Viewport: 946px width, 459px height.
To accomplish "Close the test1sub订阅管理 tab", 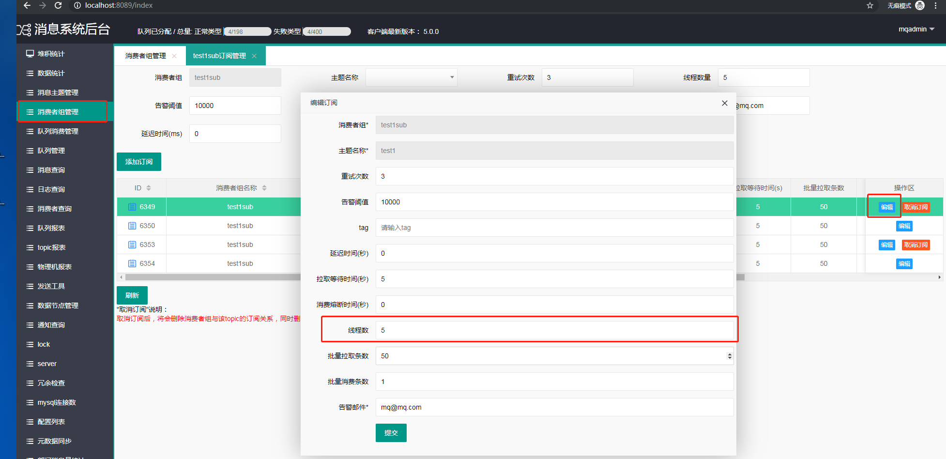I will click(x=254, y=56).
